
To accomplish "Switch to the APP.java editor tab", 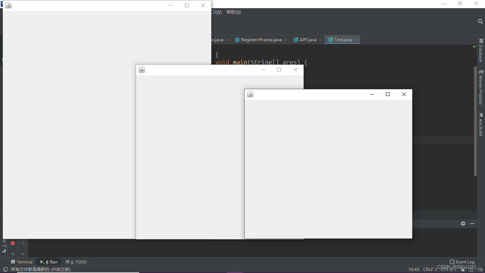I will pos(308,40).
